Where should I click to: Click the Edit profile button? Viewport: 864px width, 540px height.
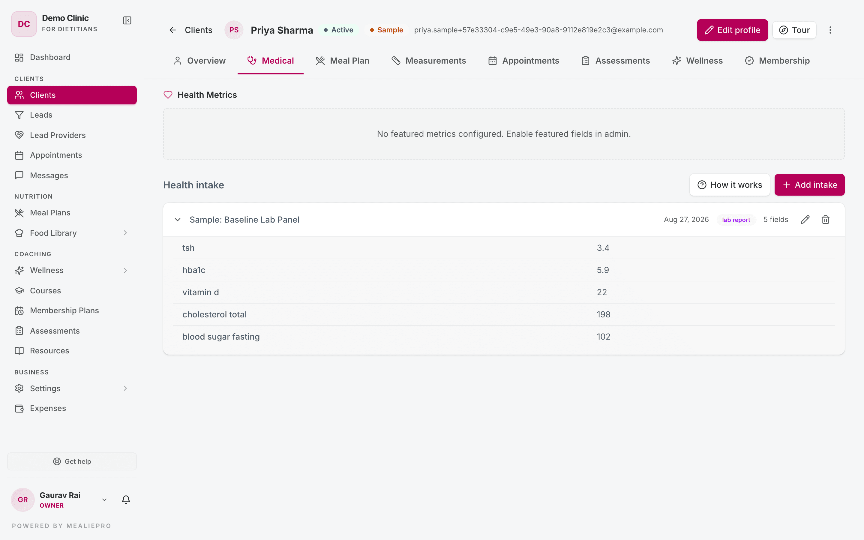(x=732, y=30)
